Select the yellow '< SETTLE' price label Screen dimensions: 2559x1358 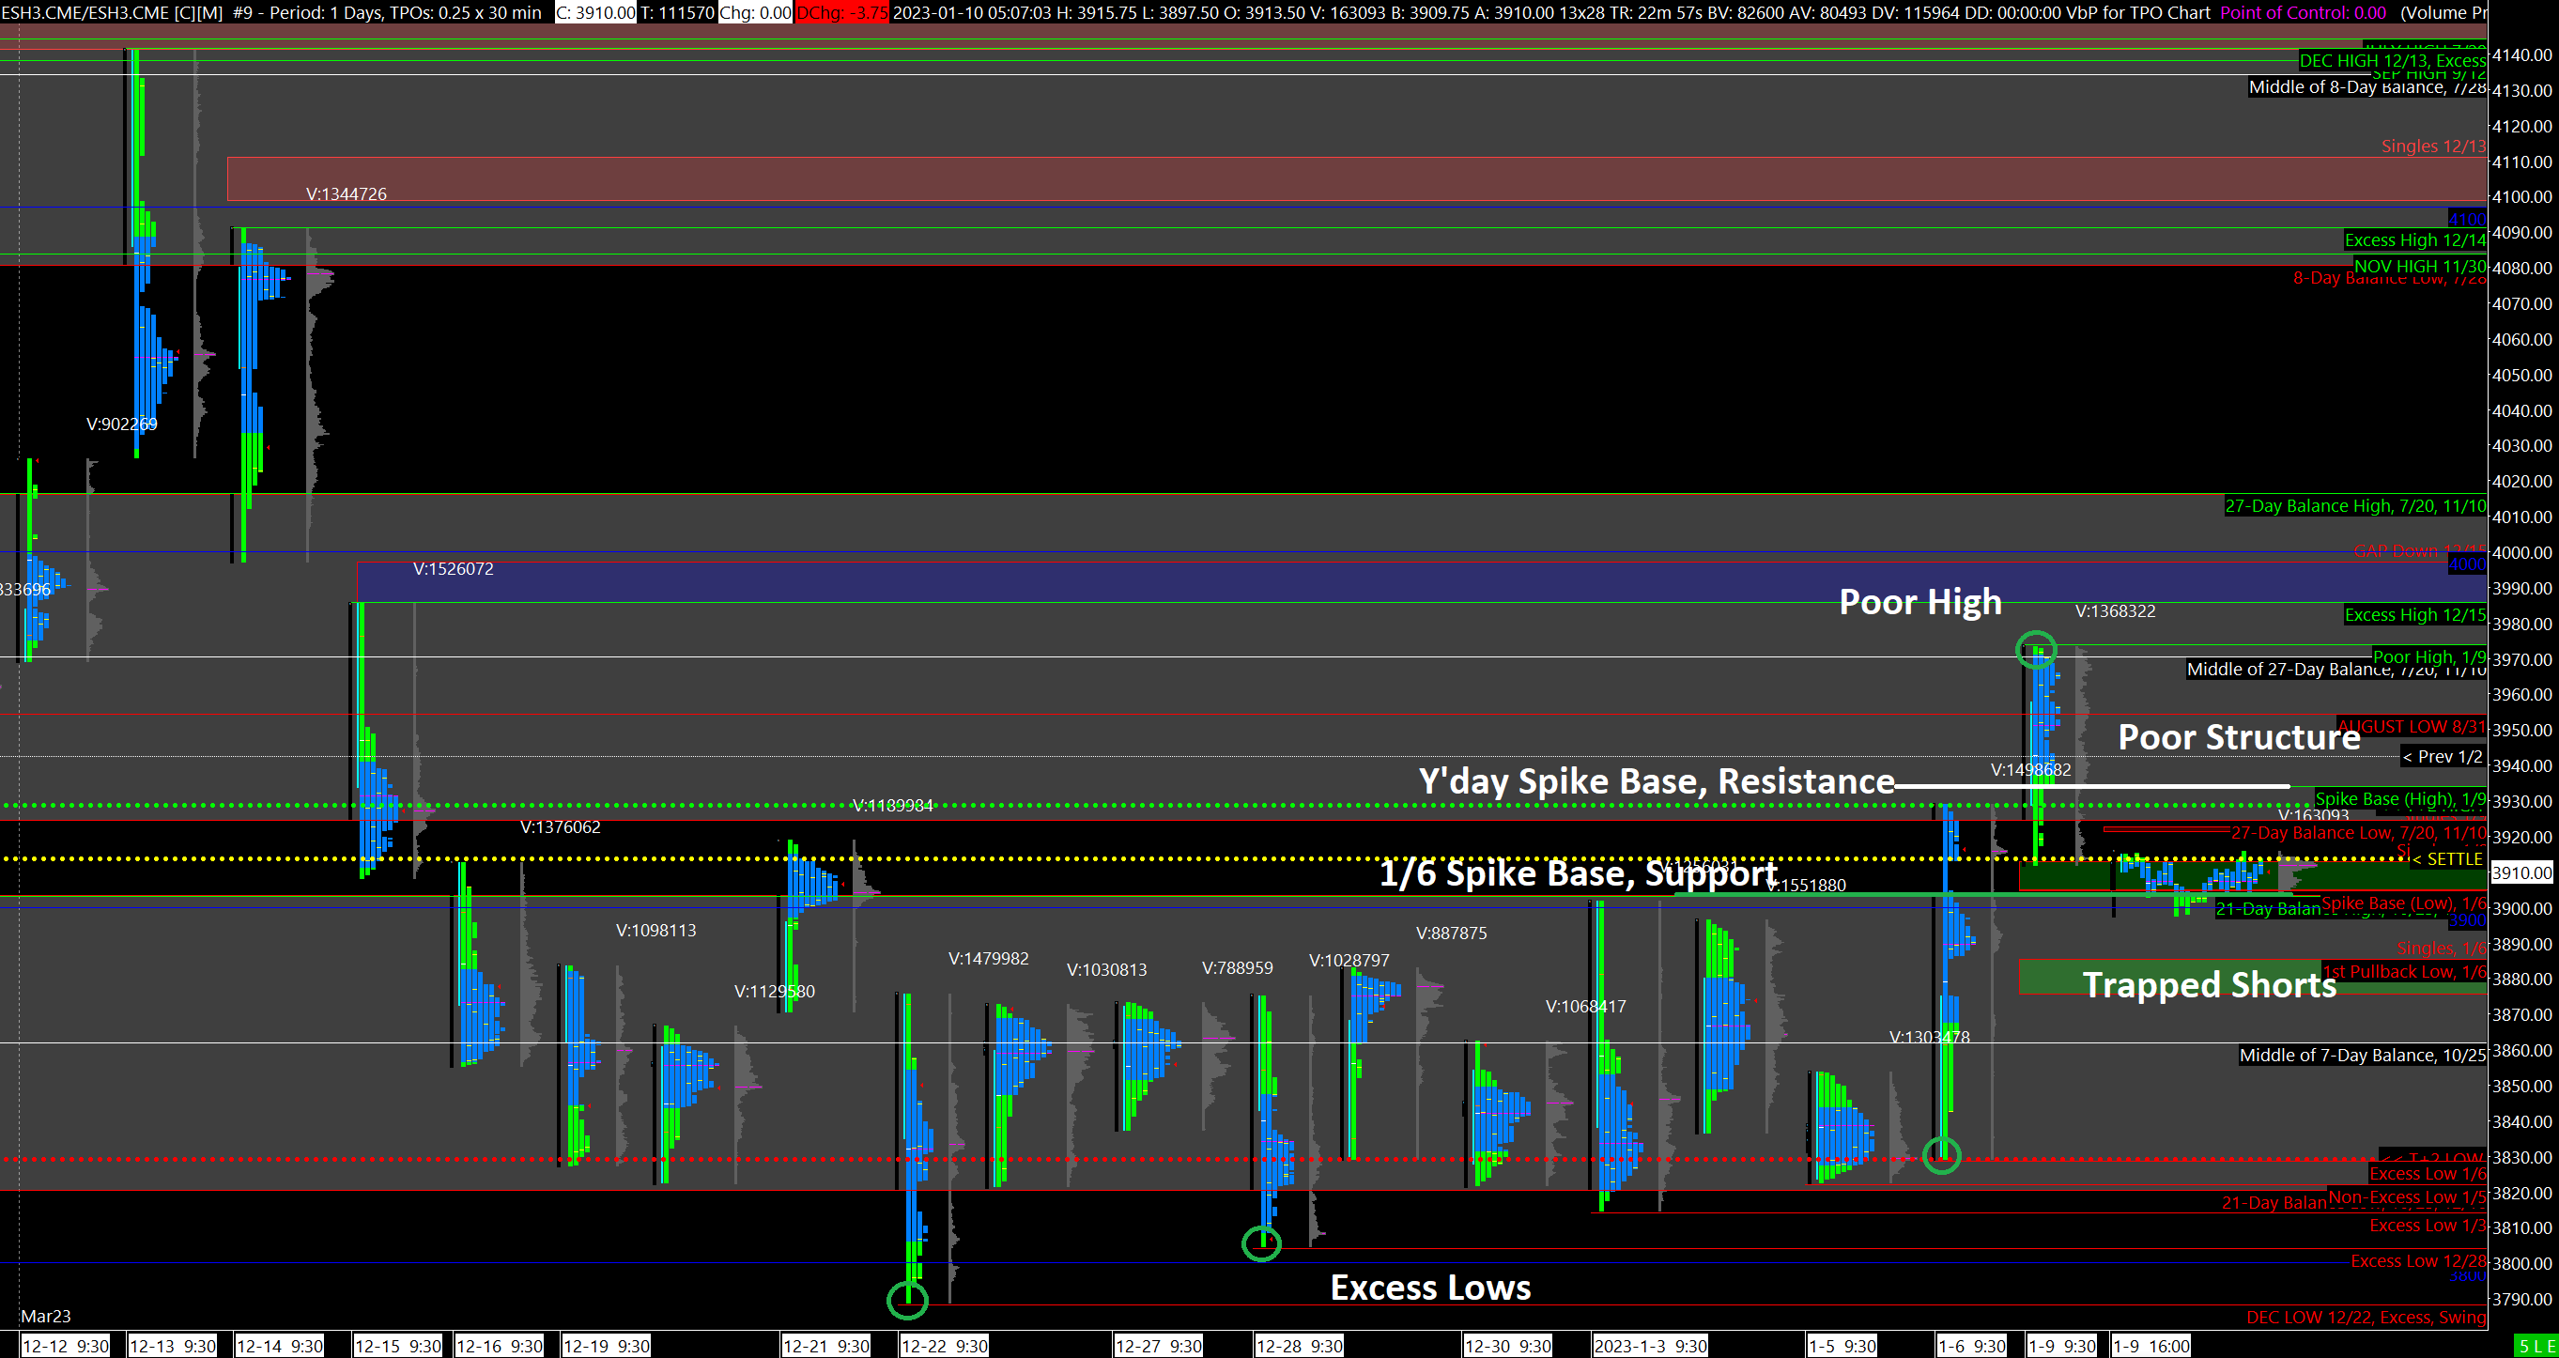coord(2448,859)
